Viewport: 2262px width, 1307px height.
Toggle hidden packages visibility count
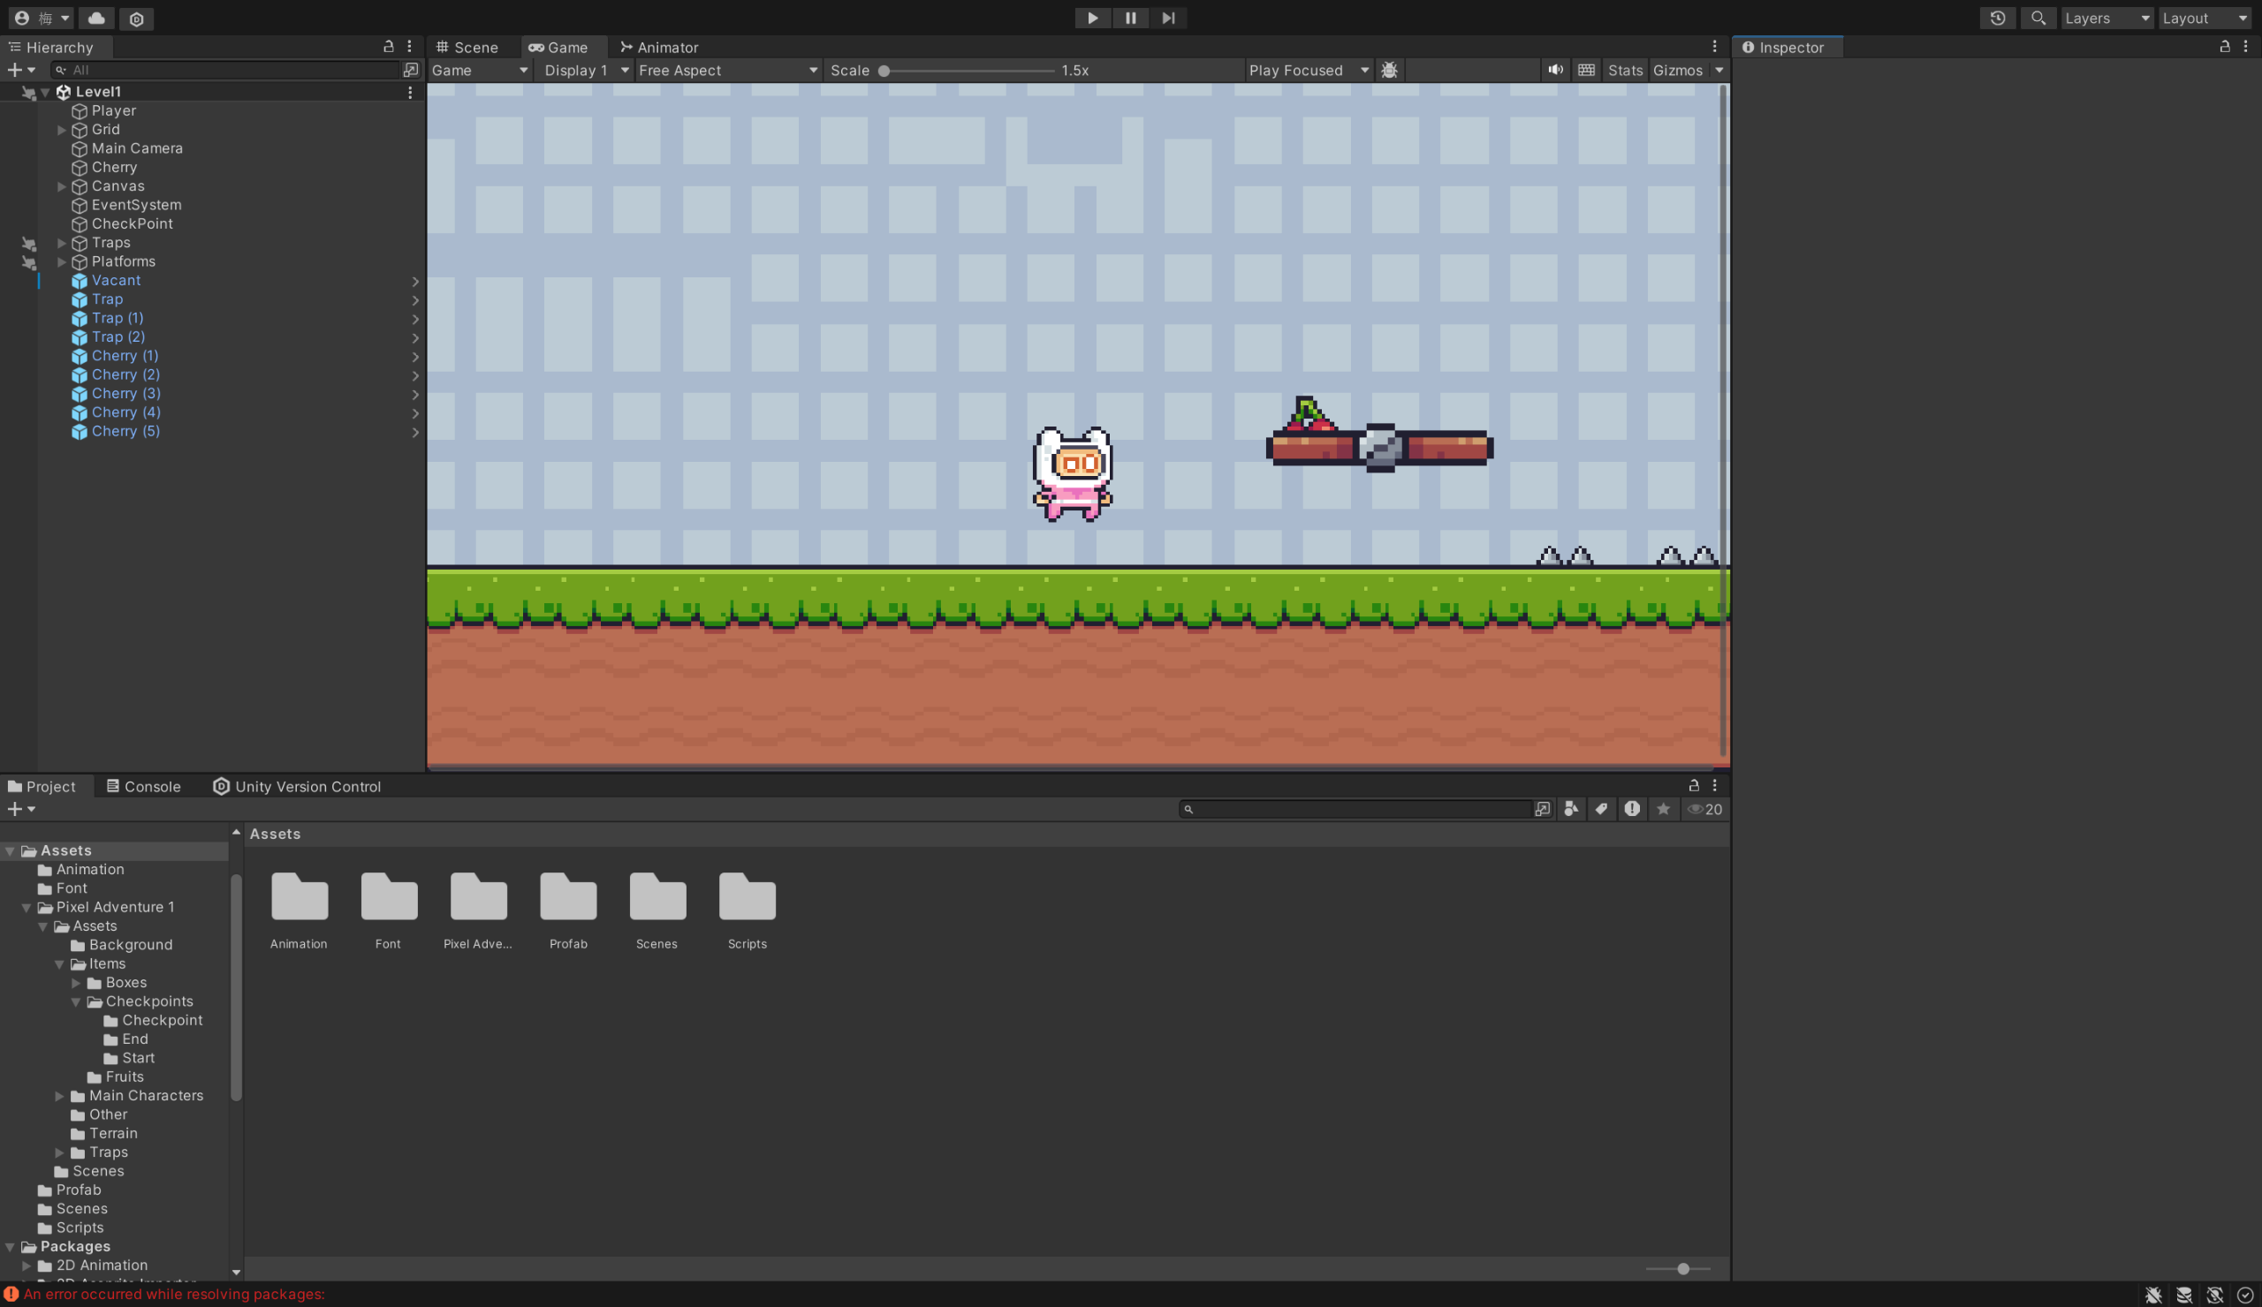point(1704,809)
